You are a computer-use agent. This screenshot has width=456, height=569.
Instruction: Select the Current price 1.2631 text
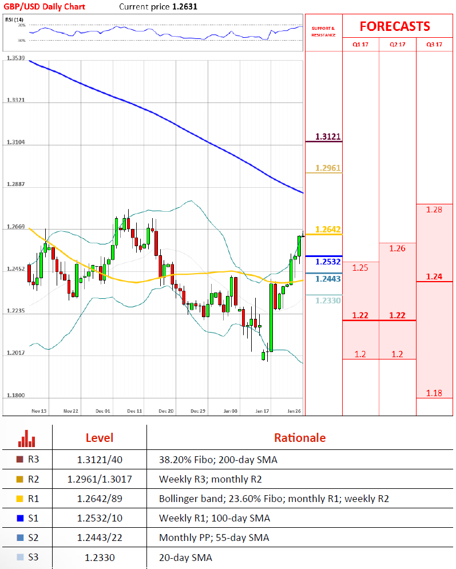(x=158, y=6)
